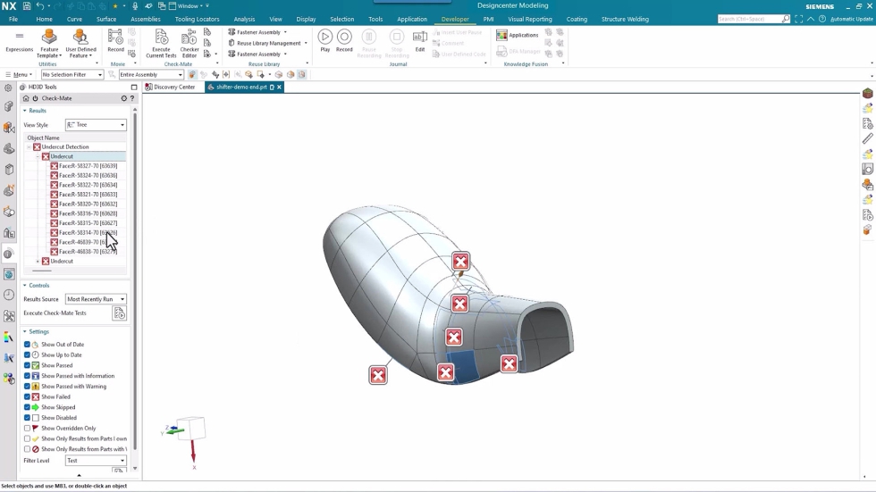Toggle Show Skipped checkbox

[x=27, y=407]
